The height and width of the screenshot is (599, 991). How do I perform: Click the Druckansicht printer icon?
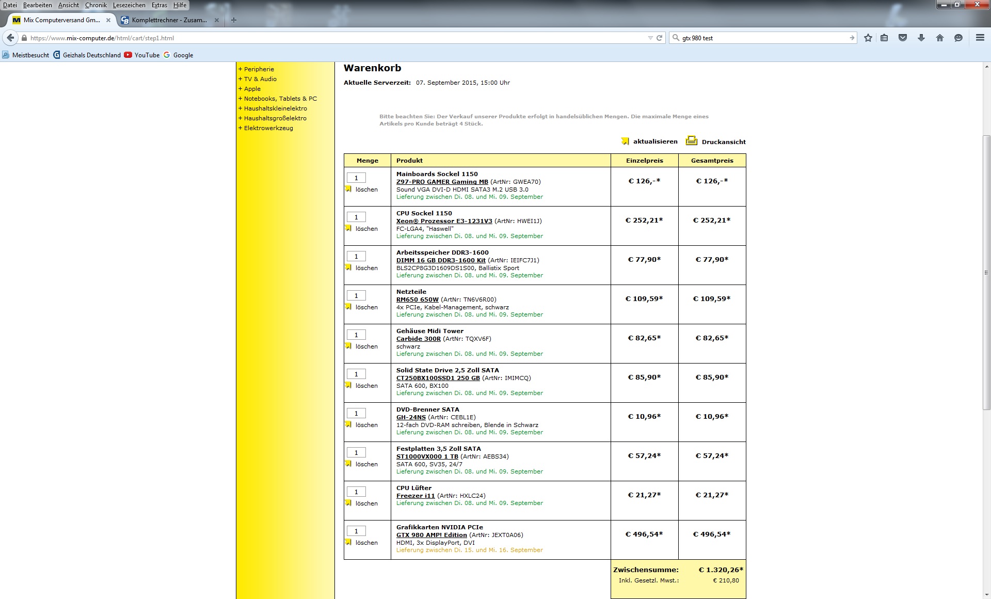[x=691, y=141]
